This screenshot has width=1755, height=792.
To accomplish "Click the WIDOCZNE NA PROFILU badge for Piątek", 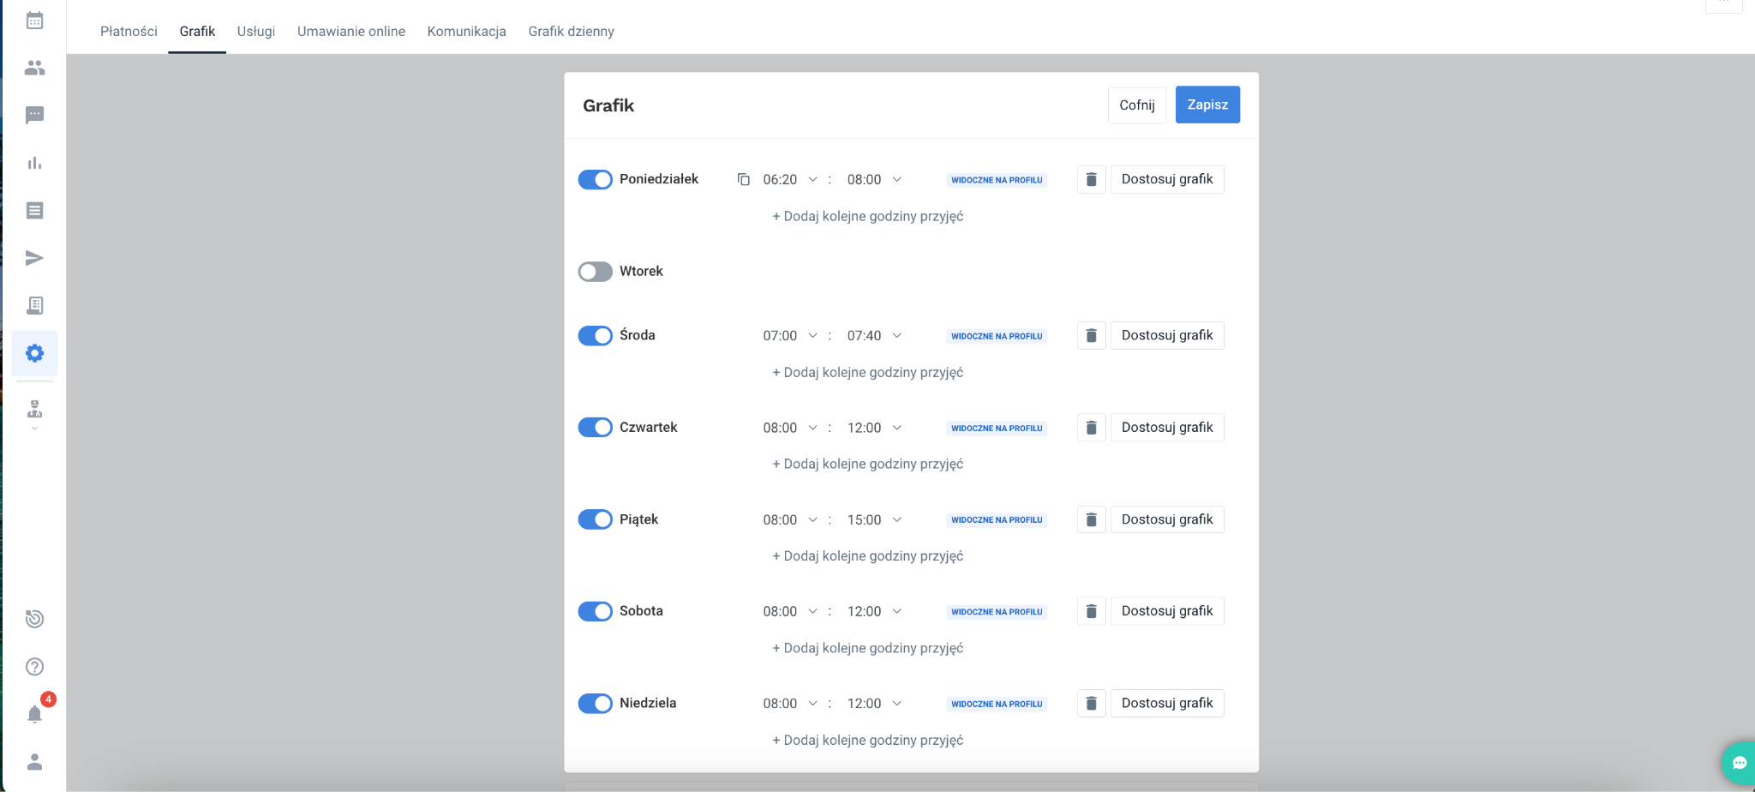I will click(x=997, y=519).
